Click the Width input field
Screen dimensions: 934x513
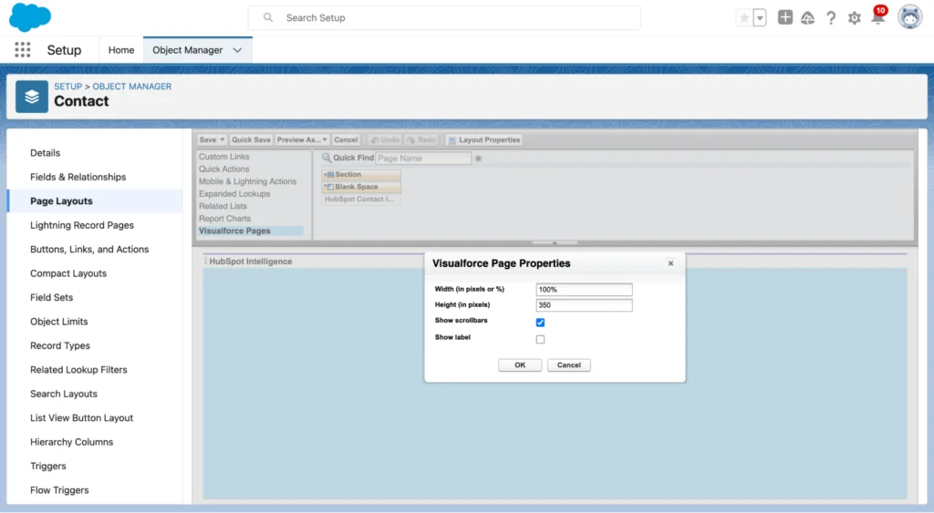click(585, 290)
